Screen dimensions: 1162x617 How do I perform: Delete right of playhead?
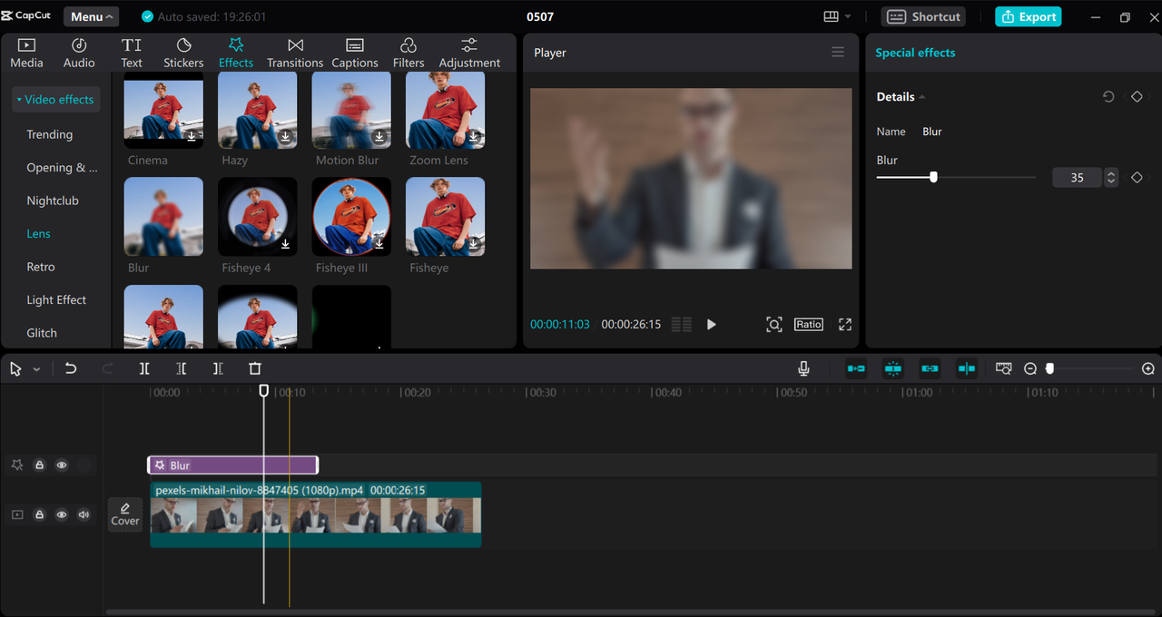click(218, 369)
